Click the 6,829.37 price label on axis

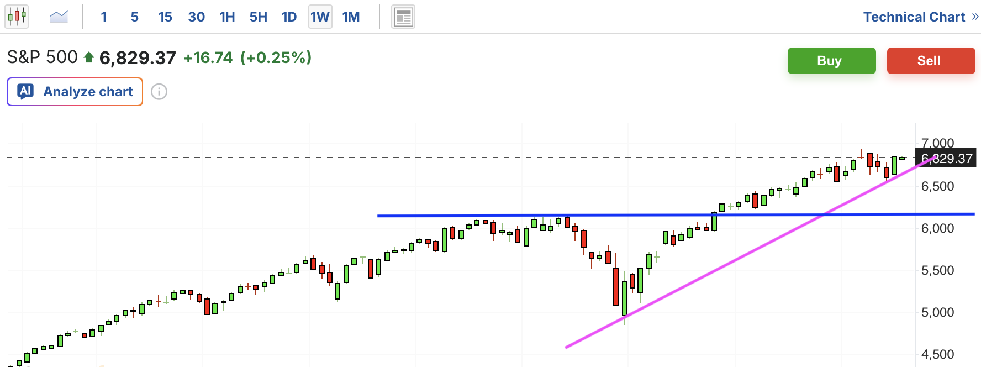tap(946, 159)
